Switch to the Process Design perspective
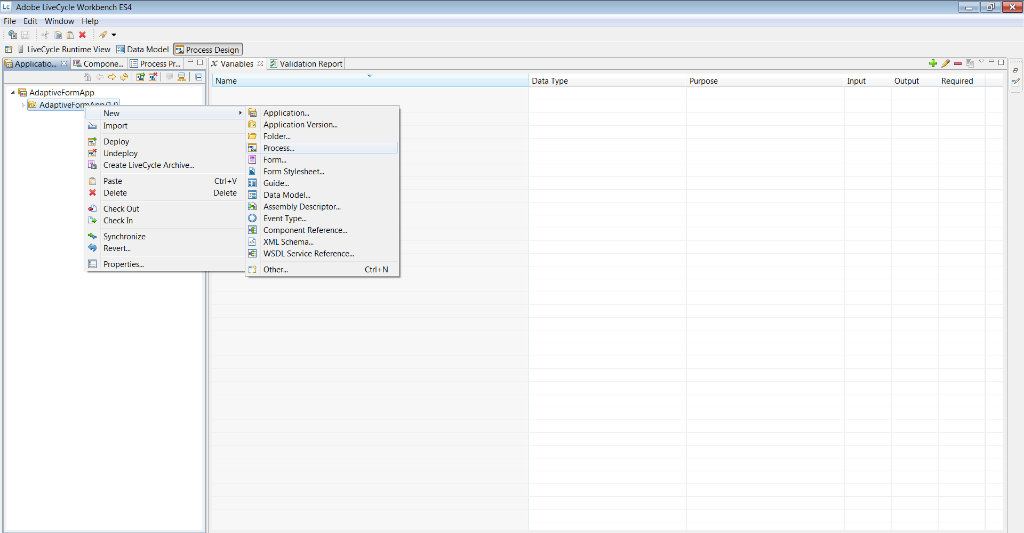The height and width of the screenshot is (533, 1024). (208, 50)
